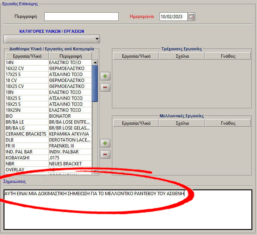This screenshot has height=235, width=257.
Task: Sort by Εργασία/Υλικό header in available list
Action: [27, 56]
